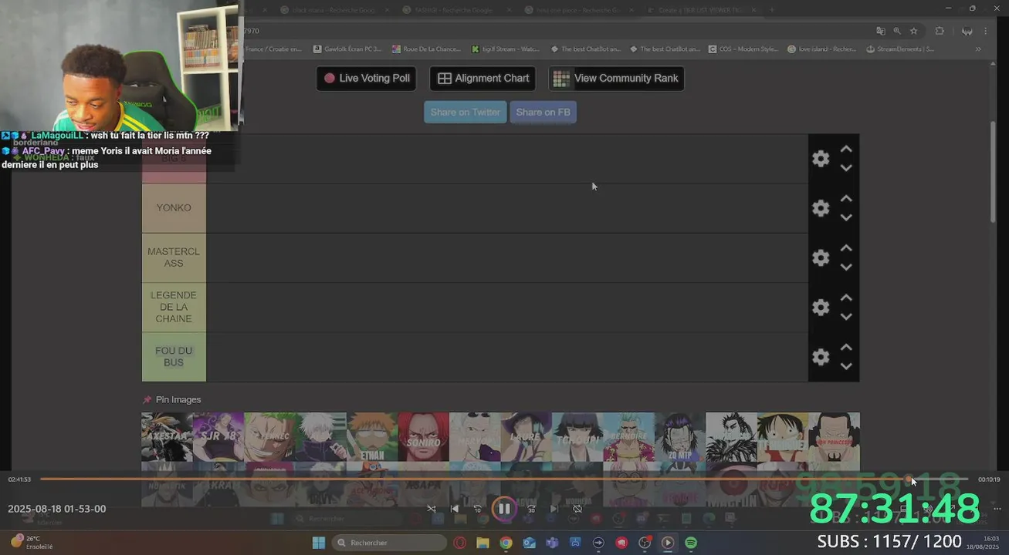The height and width of the screenshot is (555, 1009).
Task: Toggle shuffle in the media player
Action: 432,509
